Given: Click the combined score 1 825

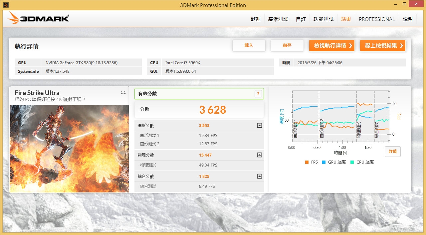Looking at the screenshot, I should click(x=204, y=176).
